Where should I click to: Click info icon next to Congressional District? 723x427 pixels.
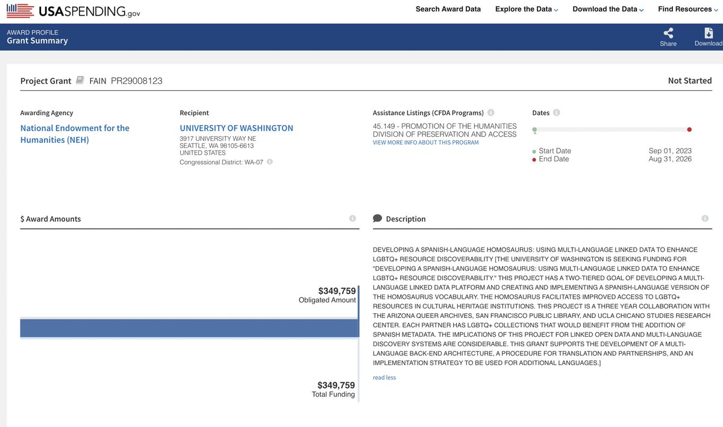(x=269, y=162)
